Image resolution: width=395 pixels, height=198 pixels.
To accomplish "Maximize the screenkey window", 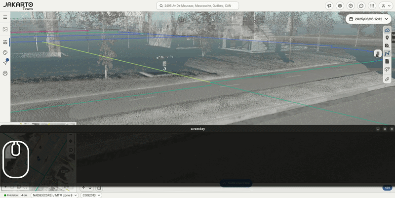I will click(385, 129).
